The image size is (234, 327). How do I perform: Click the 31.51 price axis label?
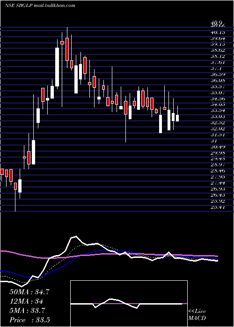pos(218,135)
